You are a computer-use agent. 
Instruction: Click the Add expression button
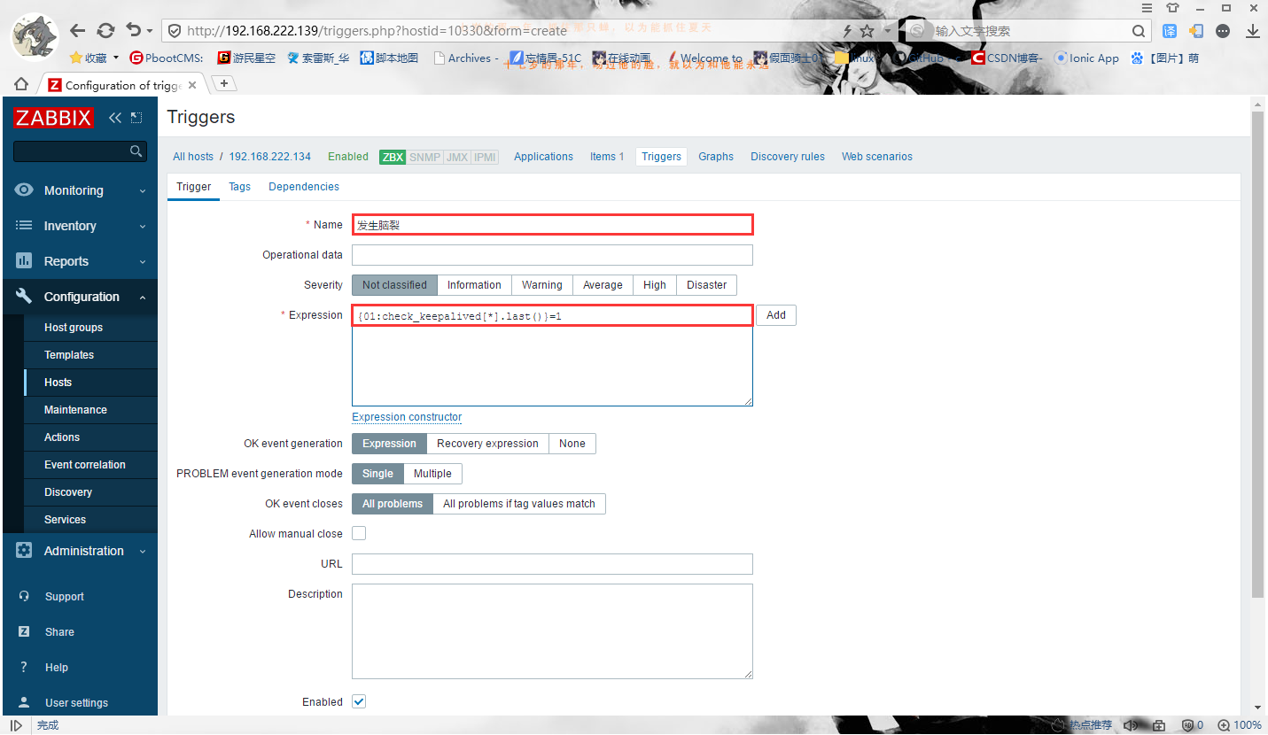(x=776, y=315)
